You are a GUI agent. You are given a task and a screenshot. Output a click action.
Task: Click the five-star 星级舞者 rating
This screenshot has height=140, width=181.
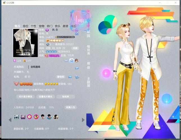tap(51, 84)
